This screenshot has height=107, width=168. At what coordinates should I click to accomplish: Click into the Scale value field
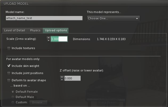(x=59, y=39)
